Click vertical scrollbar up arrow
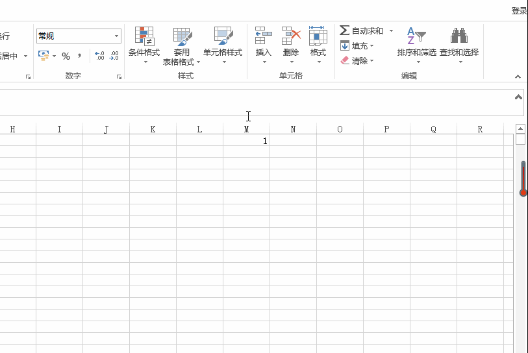Viewport: 528px width, 353px height. click(x=520, y=129)
